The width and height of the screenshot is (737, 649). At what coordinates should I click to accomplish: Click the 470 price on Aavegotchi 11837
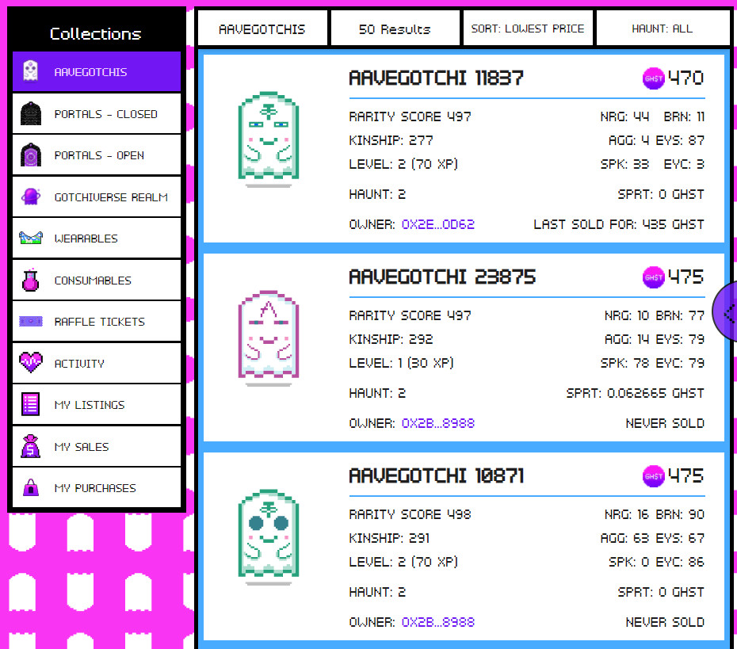click(685, 78)
